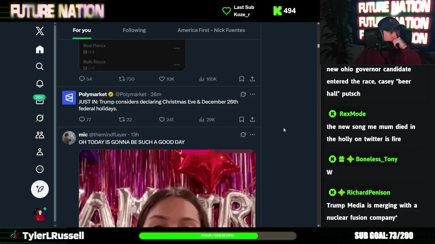Click the page vertical scrollbar thumb
435x244 pixels.
pos(318,46)
